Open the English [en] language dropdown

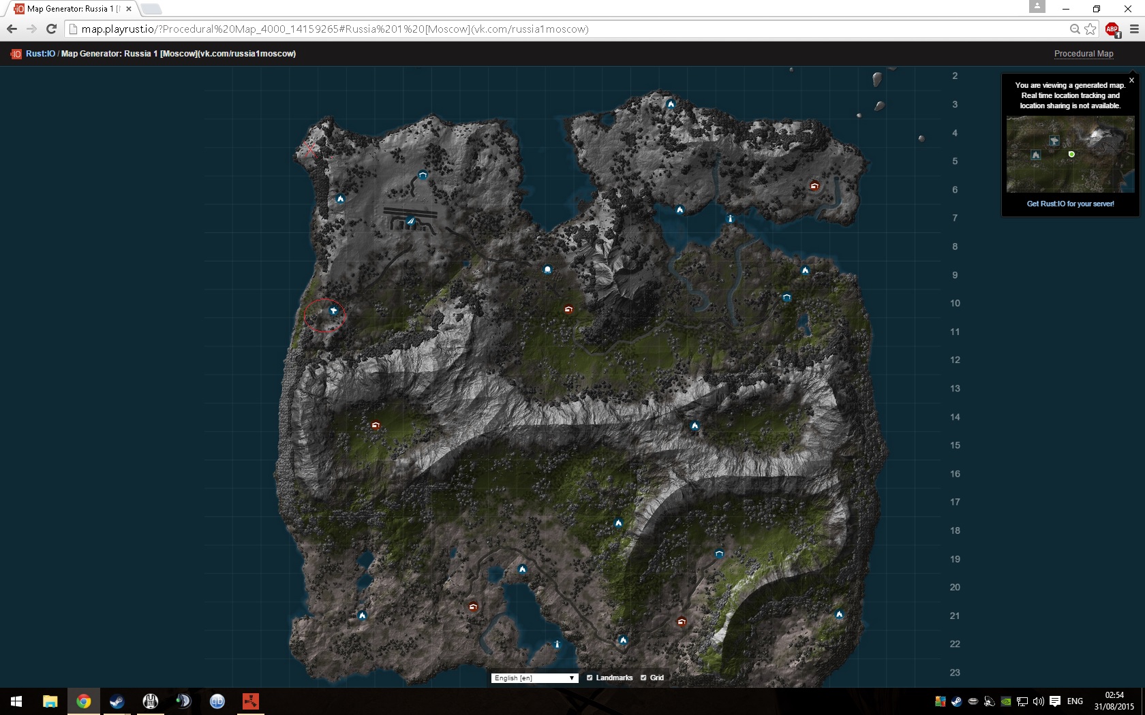534,678
